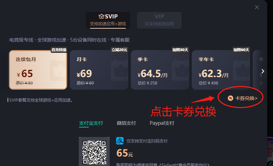Click the orange 卡券兑换 exchange icon

(x=230, y=98)
